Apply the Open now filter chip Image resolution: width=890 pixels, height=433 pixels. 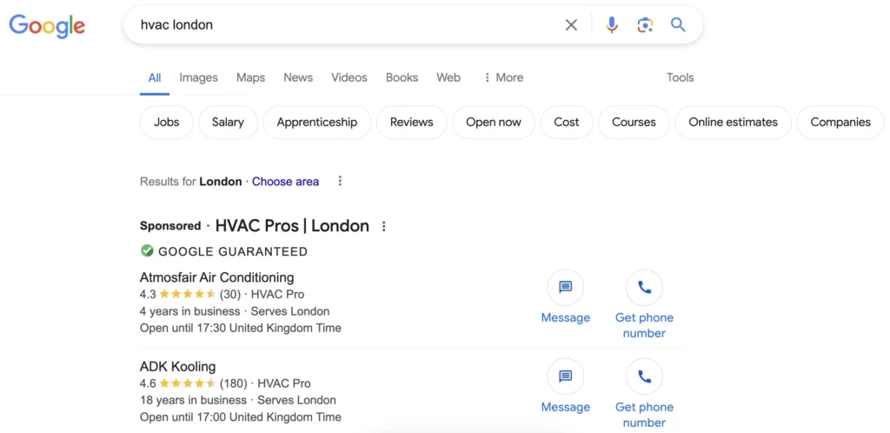tap(494, 122)
